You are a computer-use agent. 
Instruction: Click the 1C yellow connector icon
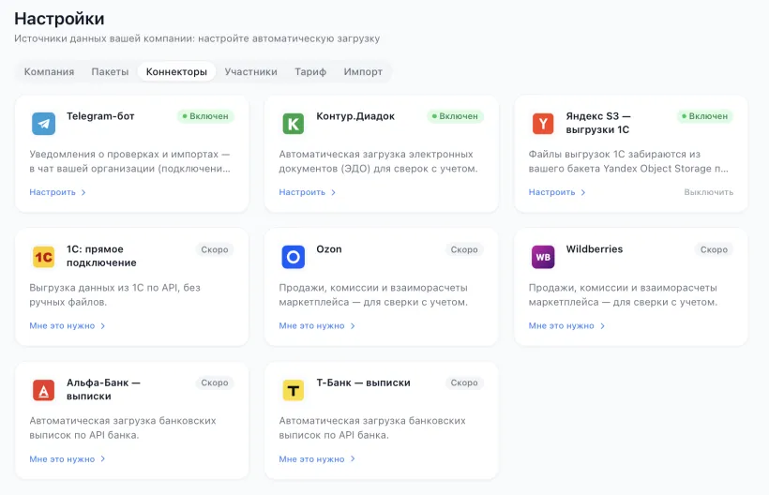tap(43, 257)
